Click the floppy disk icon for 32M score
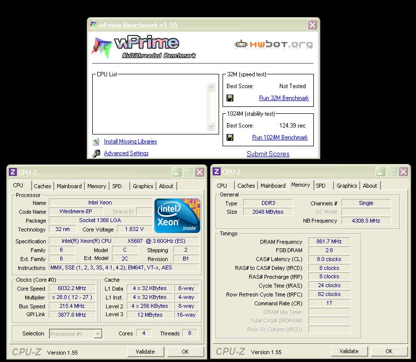The width and height of the screenshot is (416, 362). pos(230,98)
